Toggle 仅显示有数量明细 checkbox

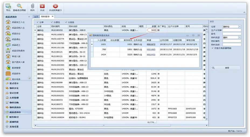coord(212,48)
